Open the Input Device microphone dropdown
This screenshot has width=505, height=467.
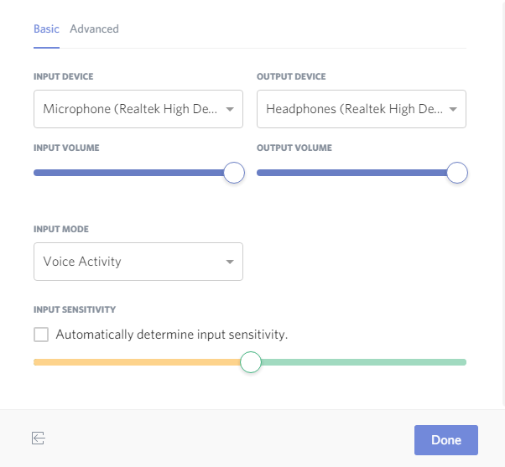tap(130, 109)
